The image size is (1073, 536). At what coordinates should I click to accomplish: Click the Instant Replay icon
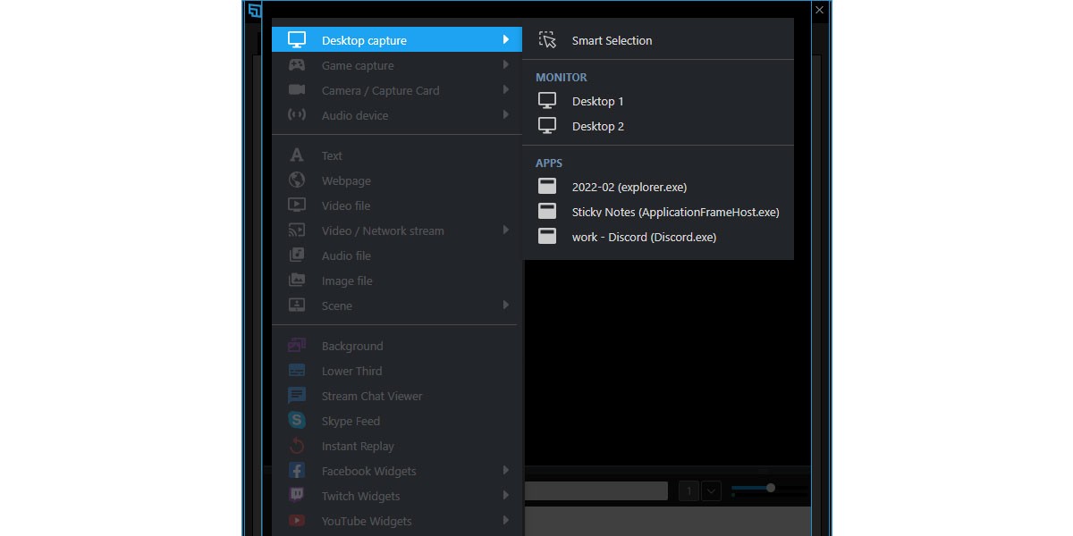[x=297, y=446]
